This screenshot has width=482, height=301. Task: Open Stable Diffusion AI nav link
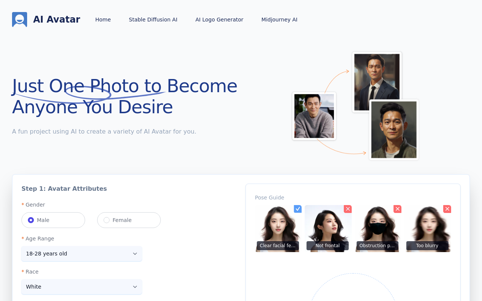point(153,20)
